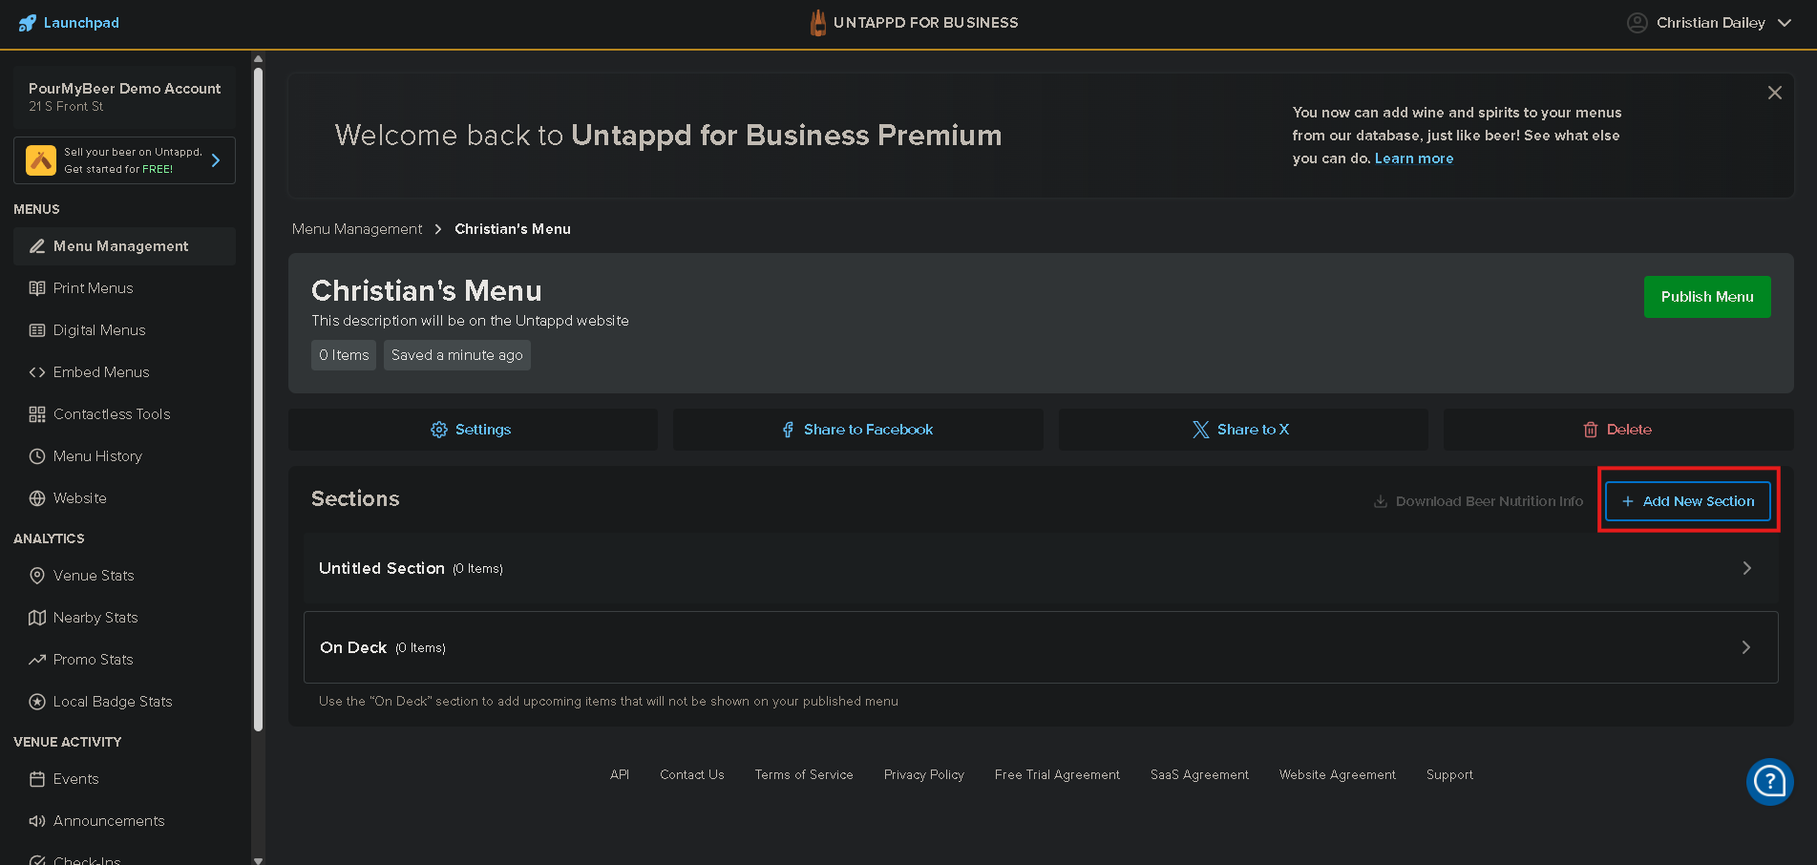This screenshot has height=865, width=1817.
Task: Click the Menu History clock icon
Action: point(37,456)
